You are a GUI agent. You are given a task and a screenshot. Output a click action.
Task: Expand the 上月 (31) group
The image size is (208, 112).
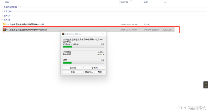(x=2, y=11)
